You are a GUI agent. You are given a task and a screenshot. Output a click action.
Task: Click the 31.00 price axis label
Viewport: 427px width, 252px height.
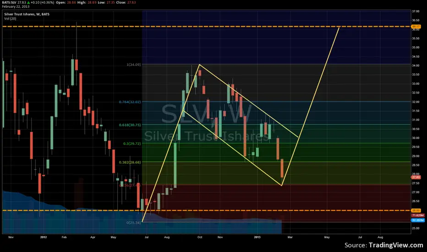pos(416,120)
